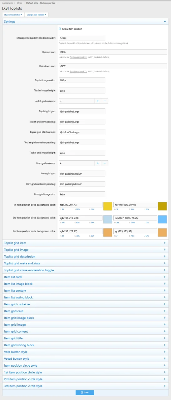
Task: Expand the Vote button style section
Action: 85,352
